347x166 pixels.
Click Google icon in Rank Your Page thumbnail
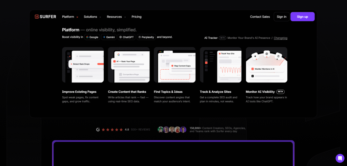pyautogui.click(x=118, y=54)
